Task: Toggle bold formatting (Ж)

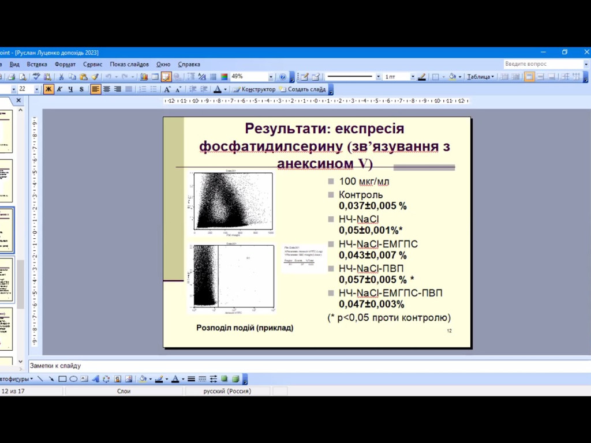Action: pos(48,89)
